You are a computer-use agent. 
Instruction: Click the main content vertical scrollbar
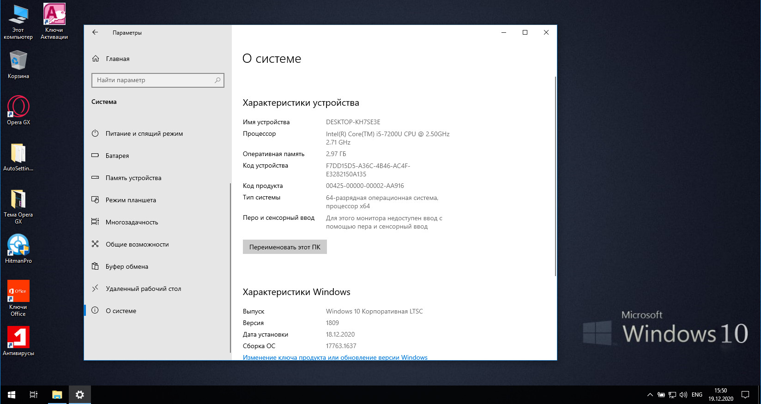(x=555, y=176)
